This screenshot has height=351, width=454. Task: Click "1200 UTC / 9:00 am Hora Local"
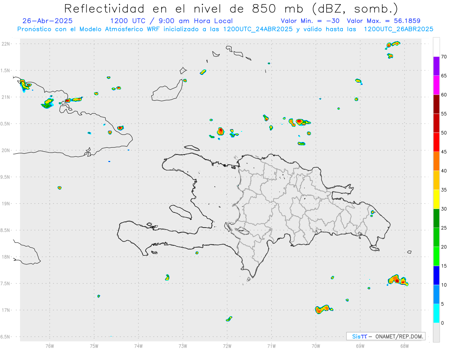coord(171,21)
